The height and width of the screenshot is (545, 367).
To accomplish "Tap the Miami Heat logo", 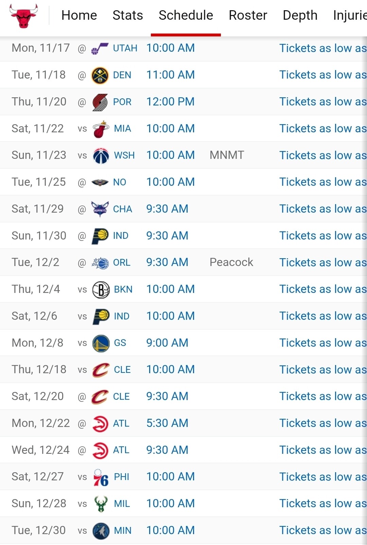I will [101, 129].
